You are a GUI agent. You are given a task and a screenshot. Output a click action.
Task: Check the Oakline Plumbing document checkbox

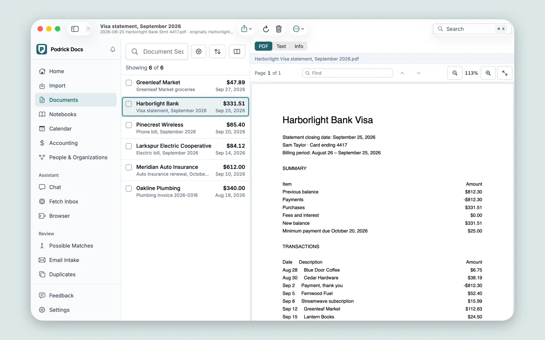(x=129, y=188)
